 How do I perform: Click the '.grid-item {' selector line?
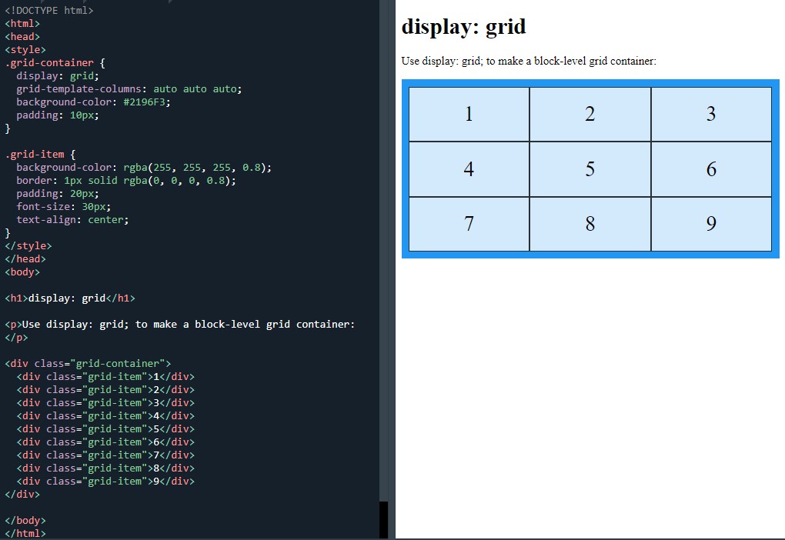click(x=40, y=155)
